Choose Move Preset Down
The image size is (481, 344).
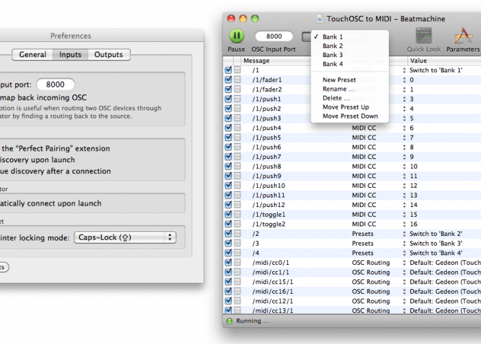pos(350,116)
